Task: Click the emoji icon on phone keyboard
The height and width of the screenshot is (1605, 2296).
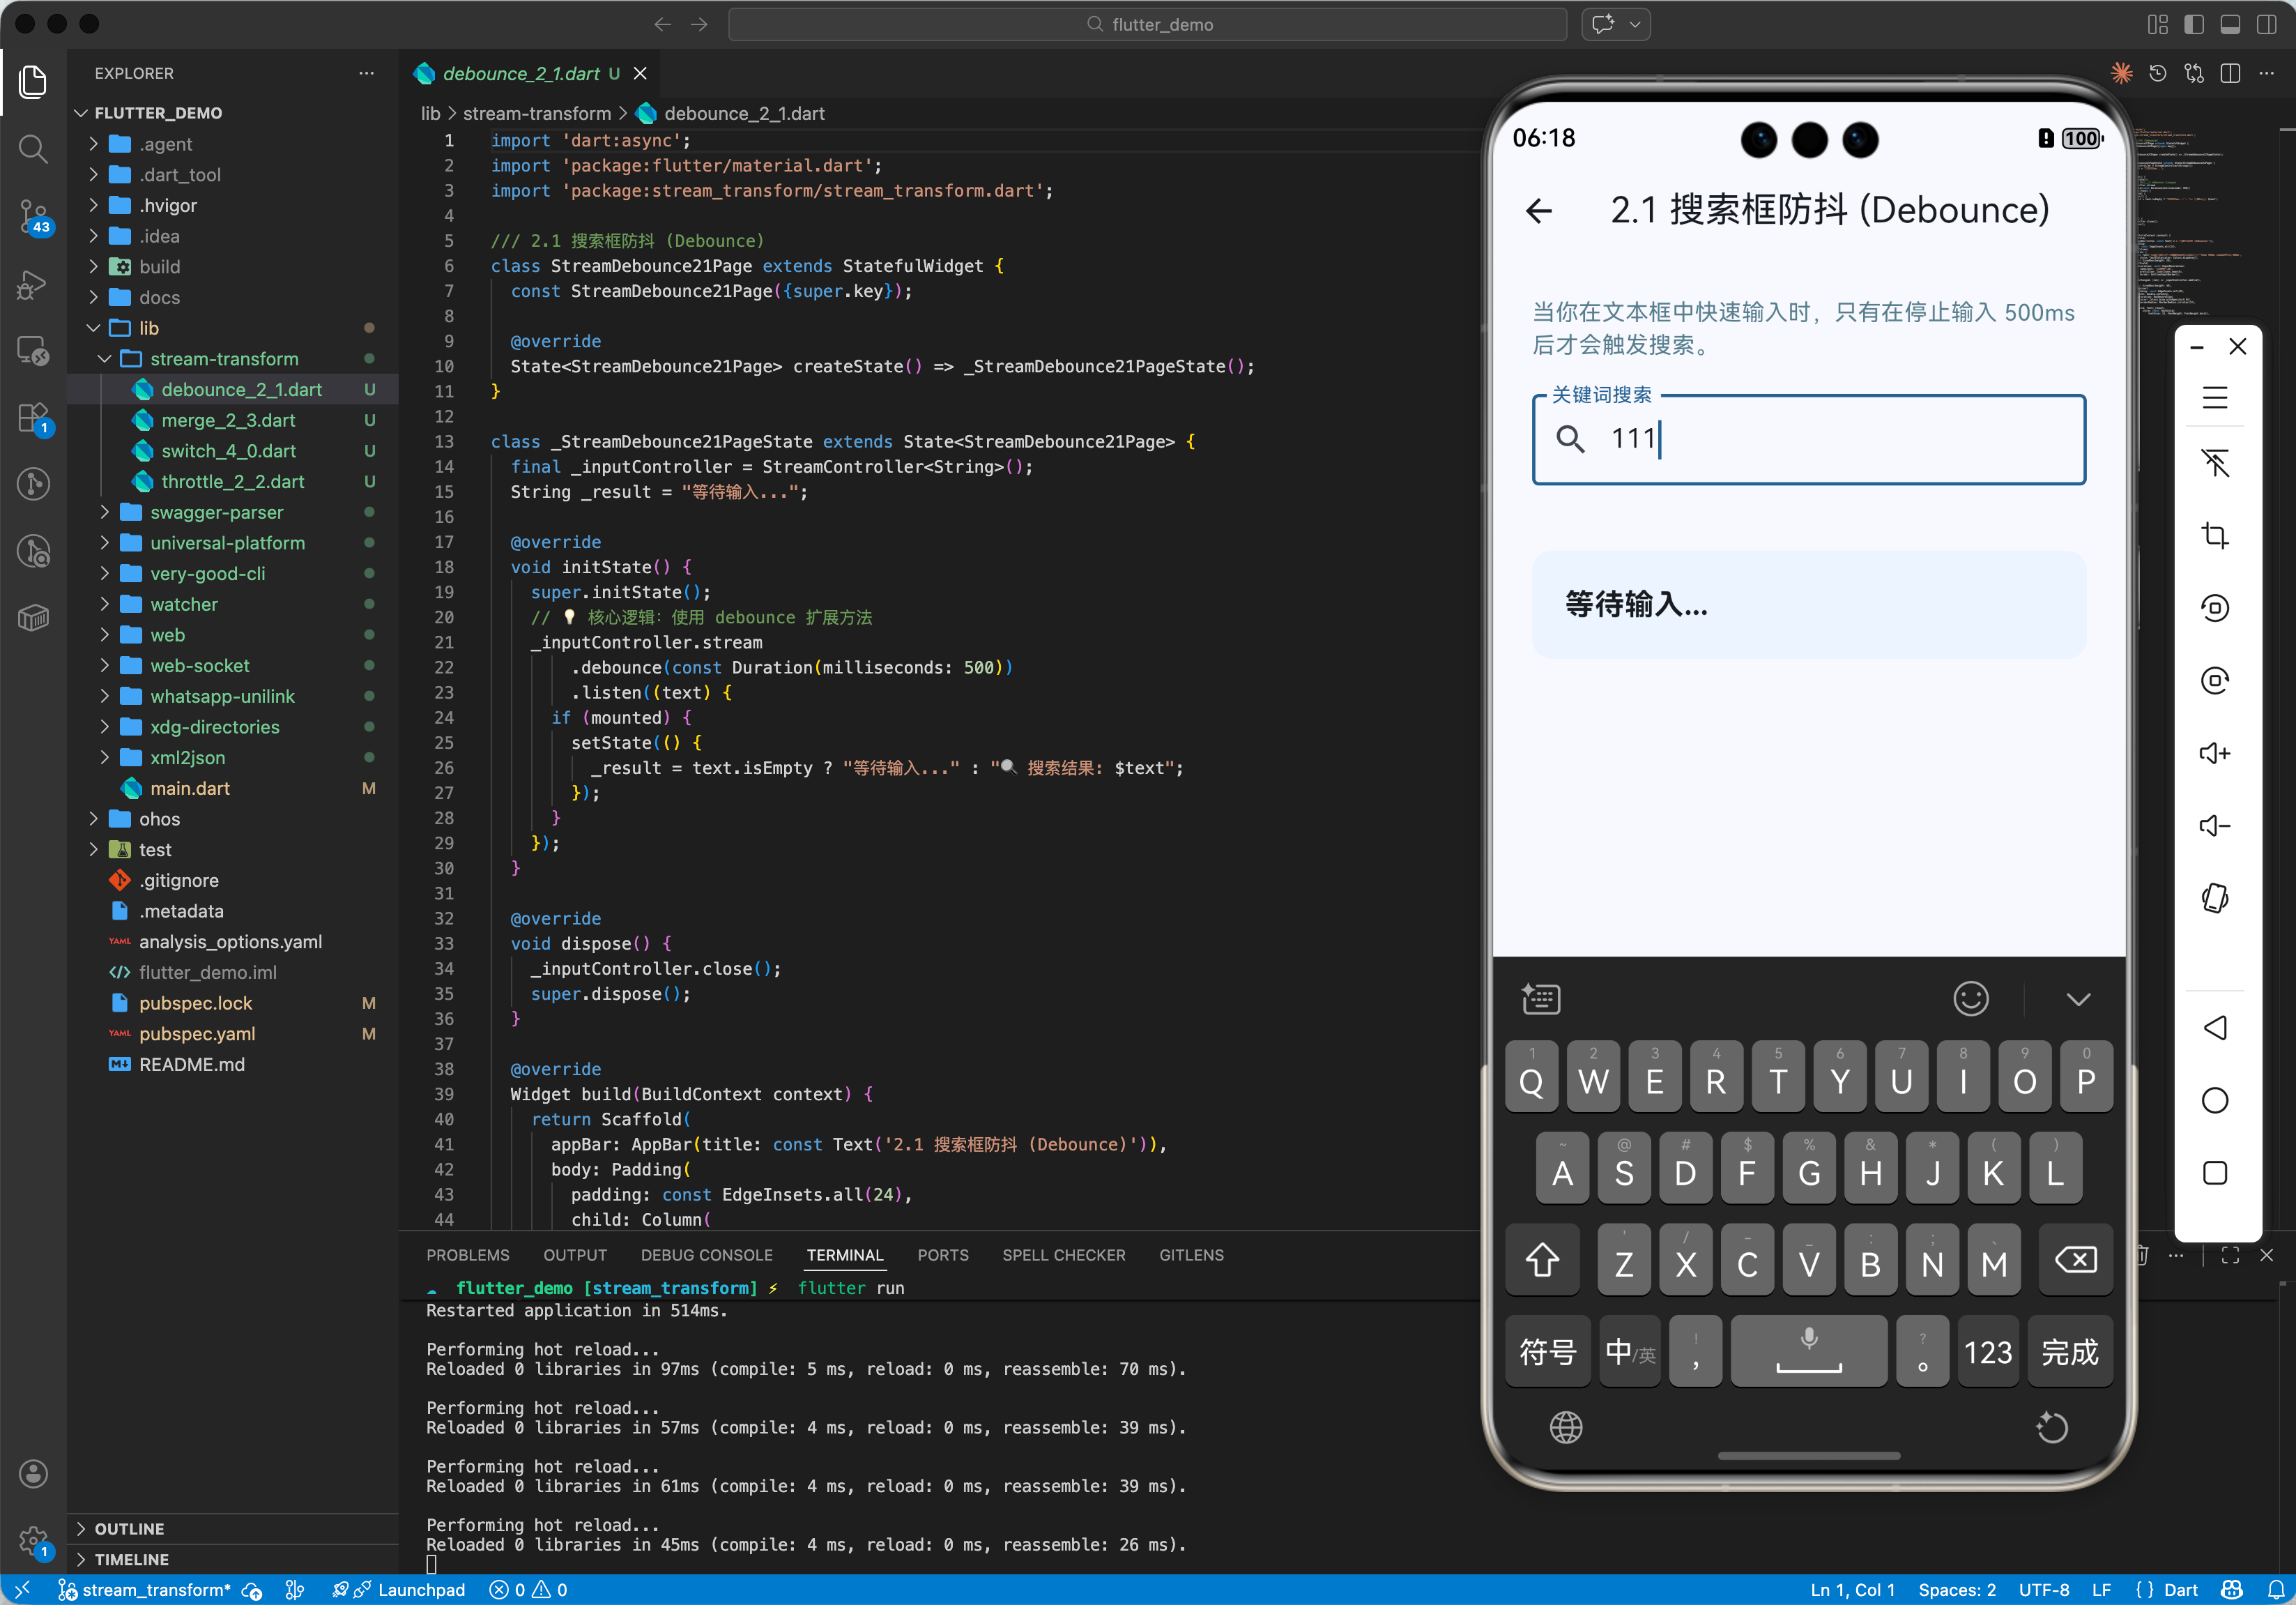Action: pyautogui.click(x=1970, y=998)
